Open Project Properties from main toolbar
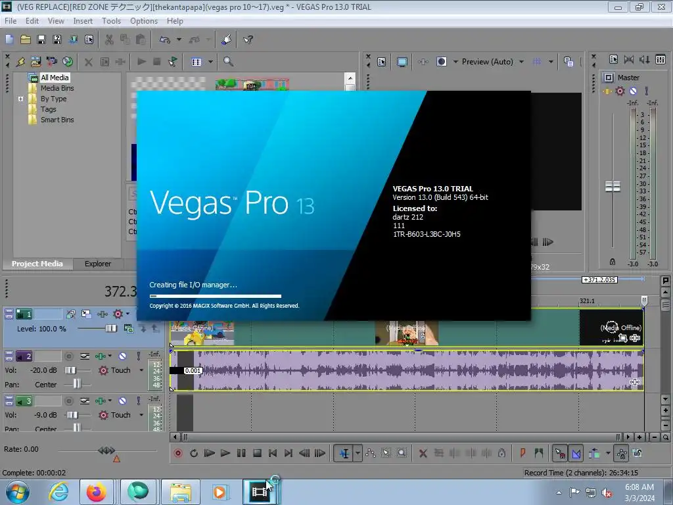The width and height of the screenshot is (673, 505). 89,39
